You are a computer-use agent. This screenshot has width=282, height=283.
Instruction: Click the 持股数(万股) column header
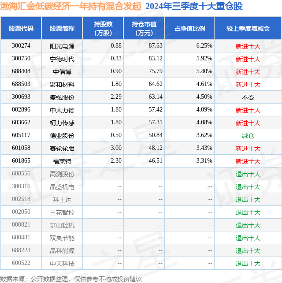[x=103, y=28]
